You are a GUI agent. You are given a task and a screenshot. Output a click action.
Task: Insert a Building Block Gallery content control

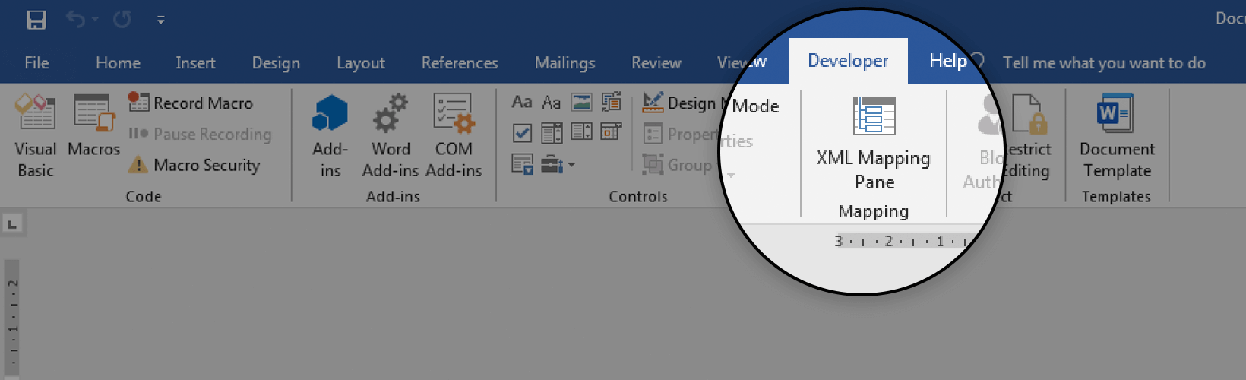coord(611,102)
